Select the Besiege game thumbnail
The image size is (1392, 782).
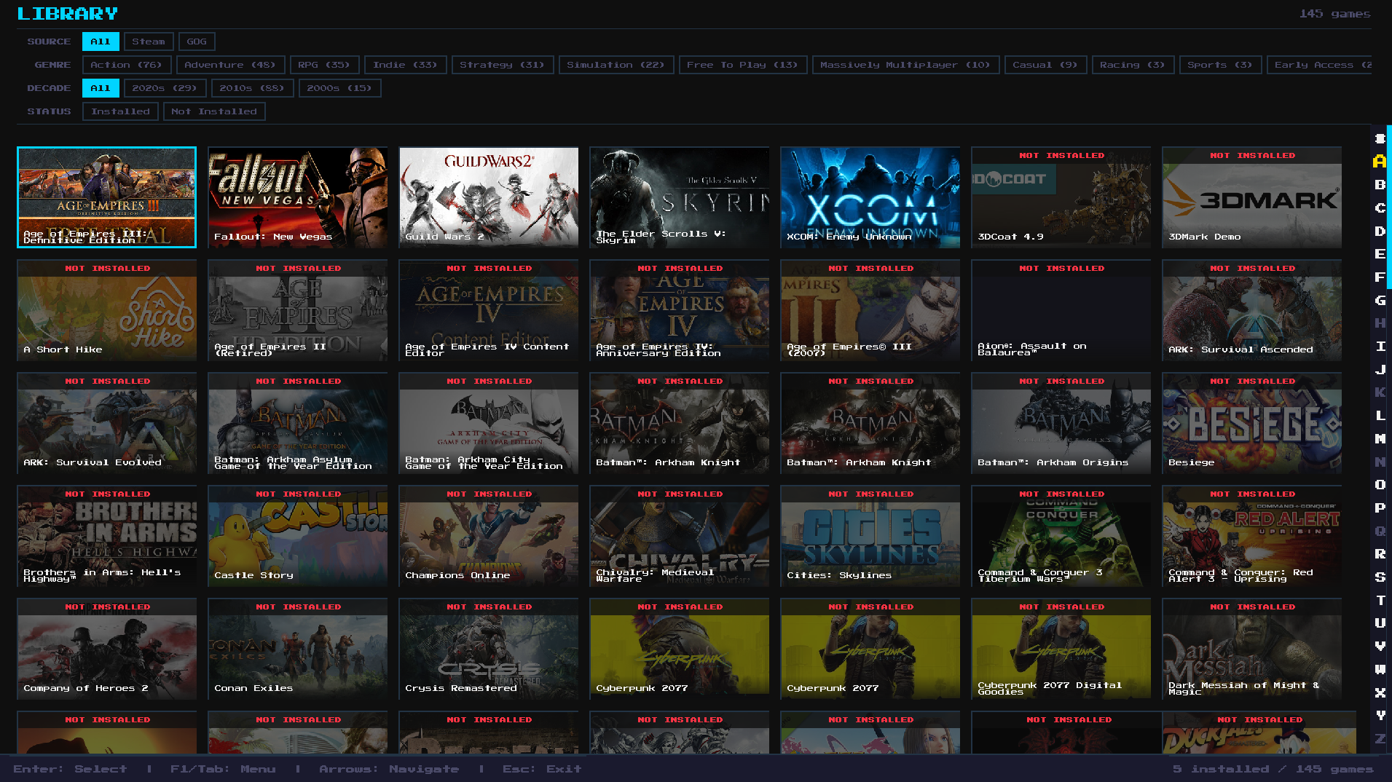(1251, 423)
